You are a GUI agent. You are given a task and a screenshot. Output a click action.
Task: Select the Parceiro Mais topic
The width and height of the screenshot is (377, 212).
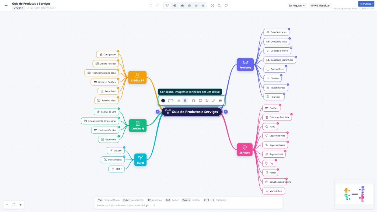tap(106, 100)
